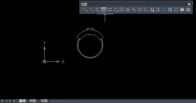Insert a Table from drawing toolbar
Viewport: 196px width, 103px height.
tap(182, 10)
